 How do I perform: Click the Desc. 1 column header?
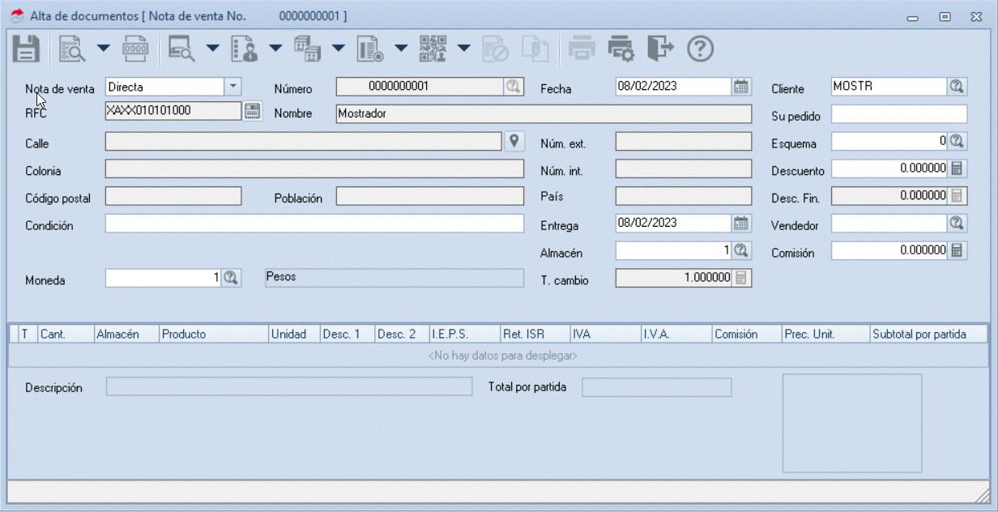click(x=348, y=334)
